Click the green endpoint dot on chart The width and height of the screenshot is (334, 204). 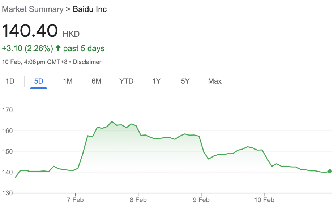[x=330, y=171]
